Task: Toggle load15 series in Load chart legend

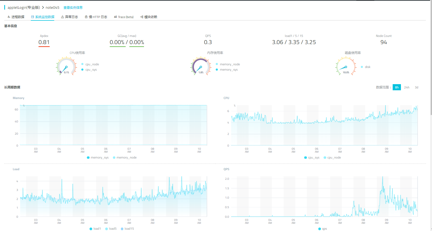Action: tap(127, 229)
